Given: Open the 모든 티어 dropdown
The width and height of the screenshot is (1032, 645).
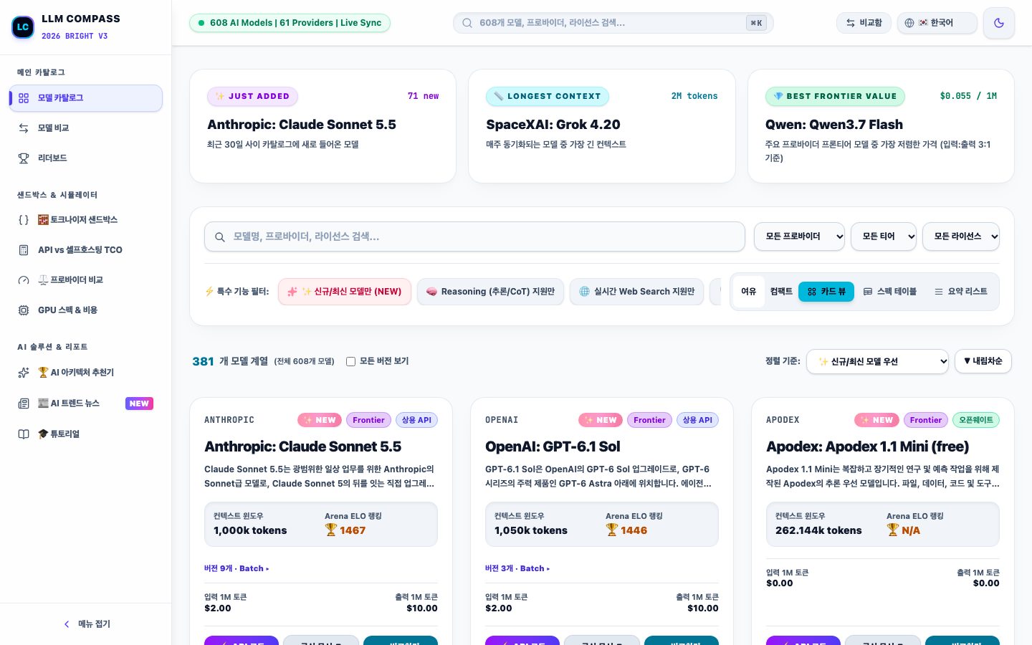Looking at the screenshot, I should click(883, 236).
